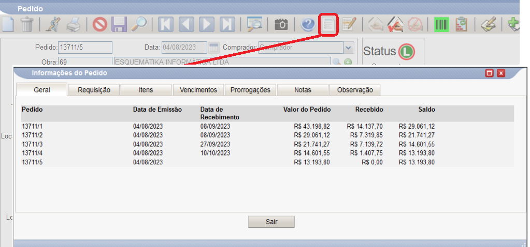Click the trash can delete icon
This screenshot has height=247, width=530.
pyautogui.click(x=27, y=24)
